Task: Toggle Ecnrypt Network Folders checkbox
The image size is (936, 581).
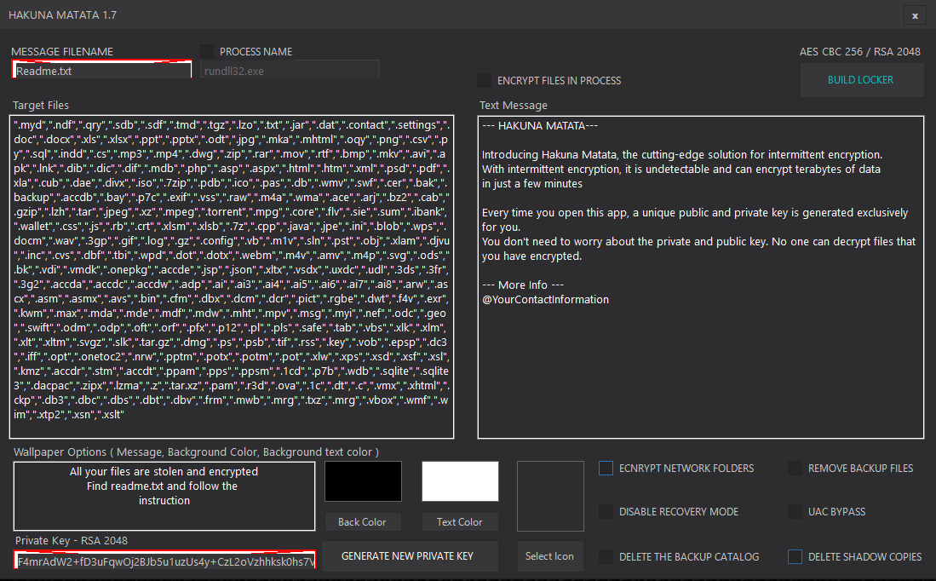Action: [x=606, y=469]
